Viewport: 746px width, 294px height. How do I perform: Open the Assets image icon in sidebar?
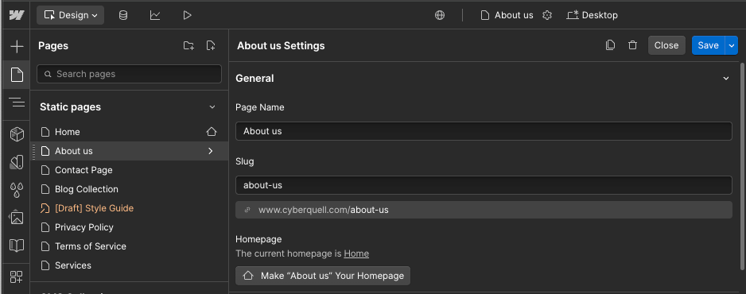pos(17,218)
